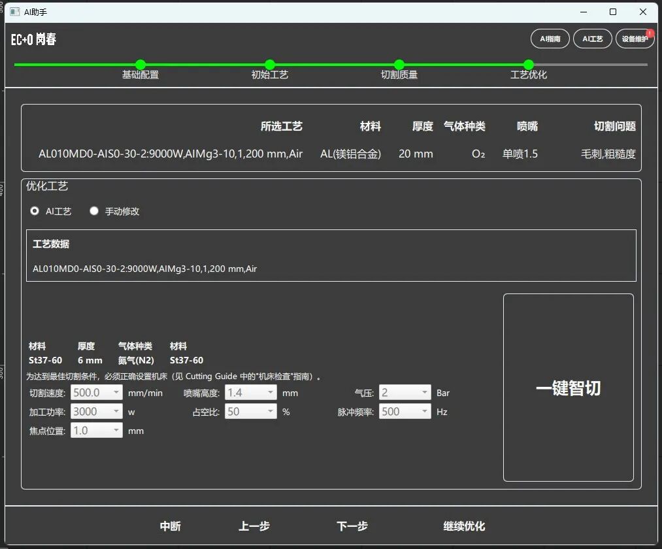
Task: Click the 一键智切 button
Action: 568,388
